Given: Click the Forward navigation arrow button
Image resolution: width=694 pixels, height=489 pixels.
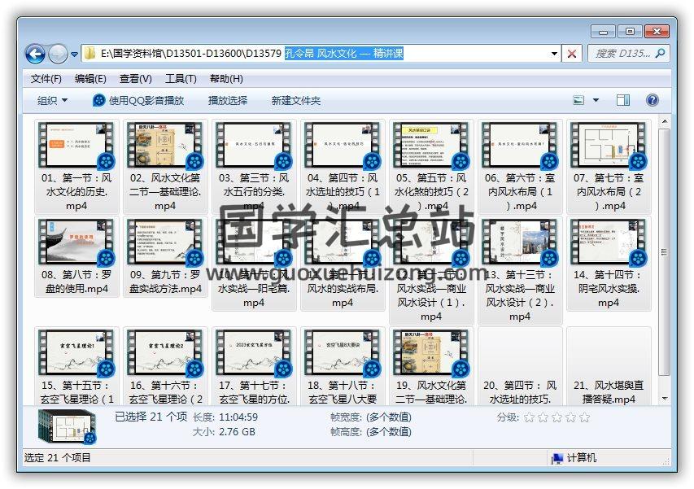Looking at the screenshot, I should (58, 54).
